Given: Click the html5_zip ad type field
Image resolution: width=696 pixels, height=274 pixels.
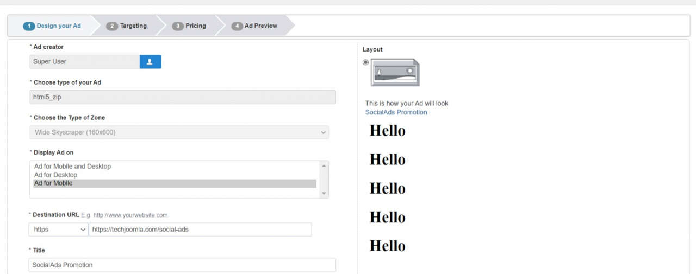Looking at the screenshot, I should pyautogui.click(x=182, y=97).
